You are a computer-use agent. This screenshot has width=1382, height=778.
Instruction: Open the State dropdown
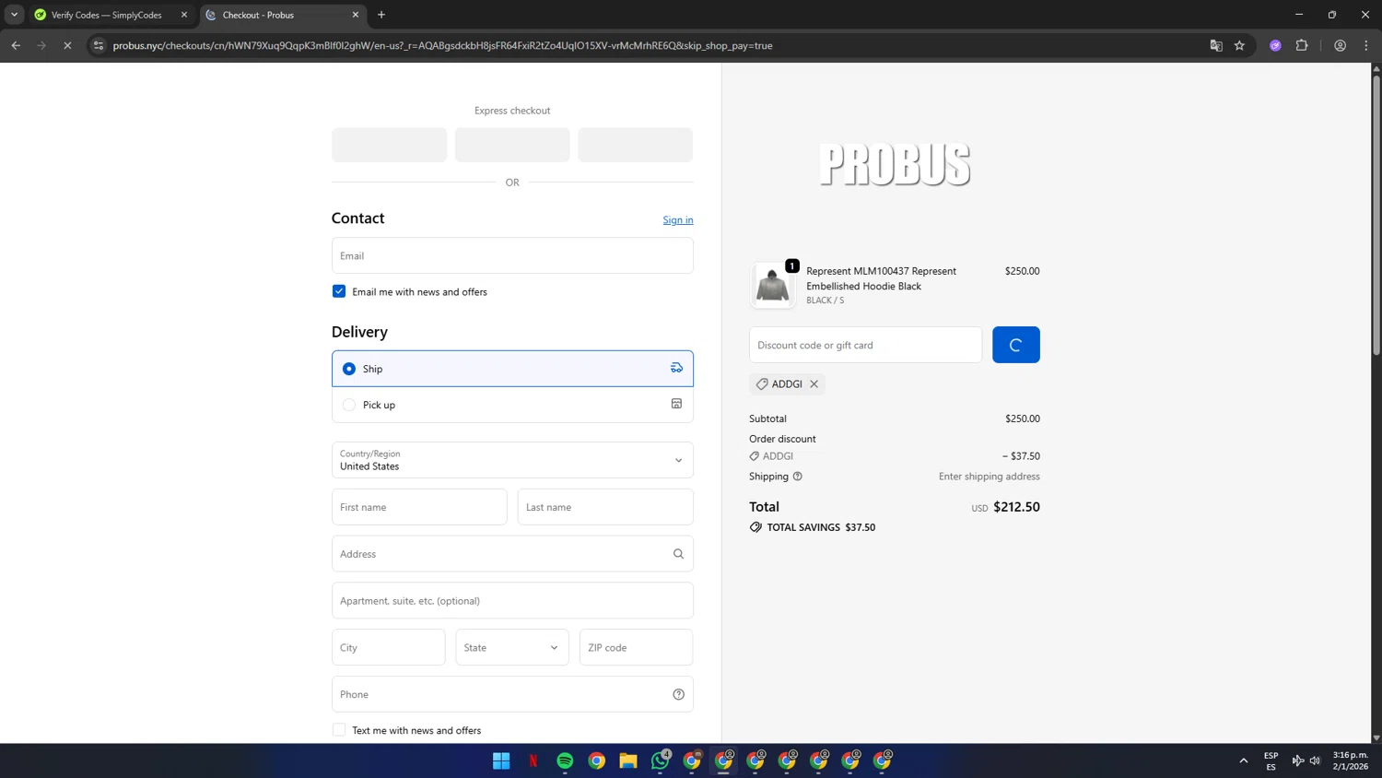coord(512,647)
